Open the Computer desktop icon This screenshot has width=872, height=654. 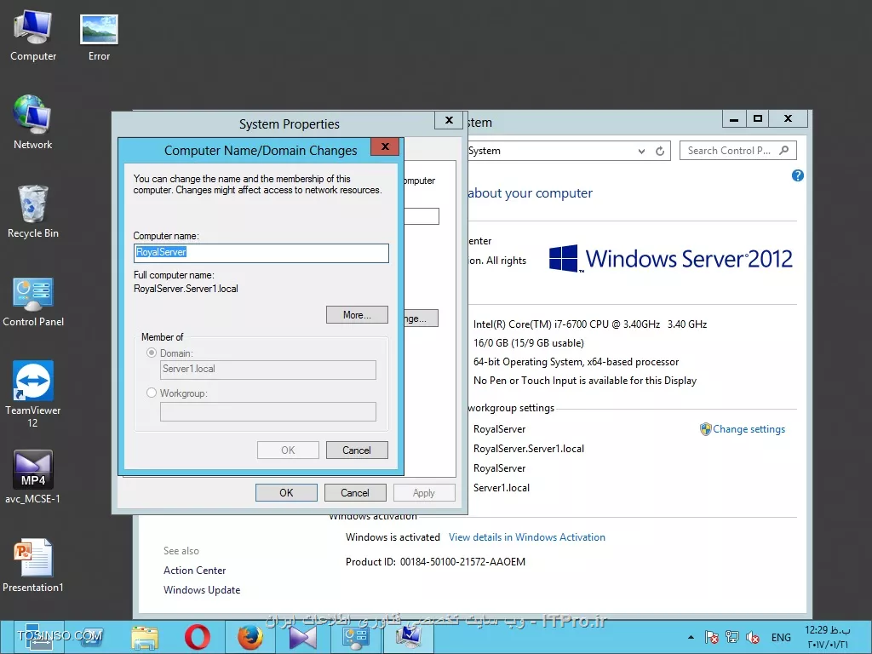click(33, 36)
